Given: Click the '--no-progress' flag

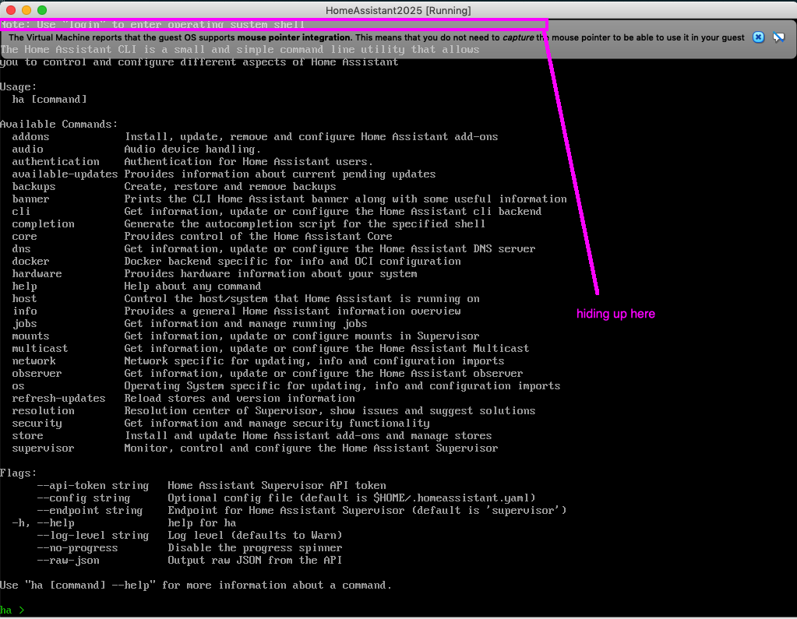Looking at the screenshot, I should click(77, 547).
